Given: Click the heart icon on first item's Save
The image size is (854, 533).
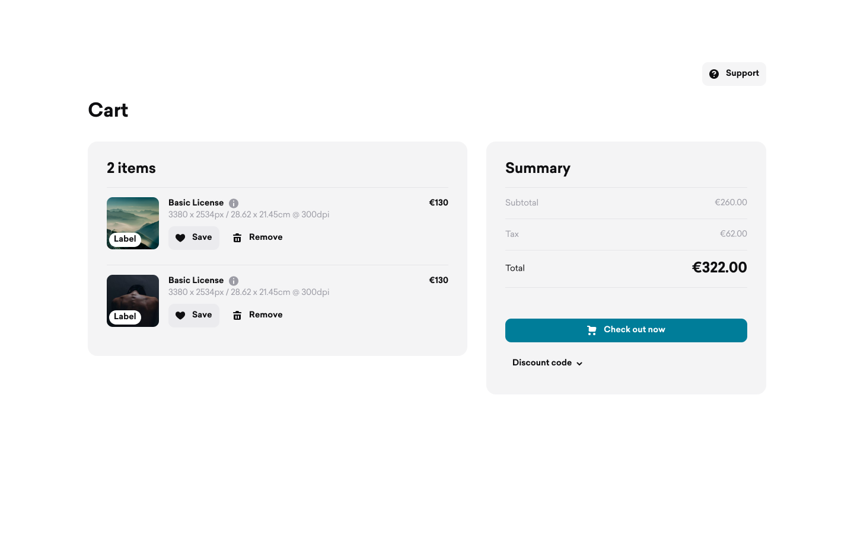Looking at the screenshot, I should [180, 238].
